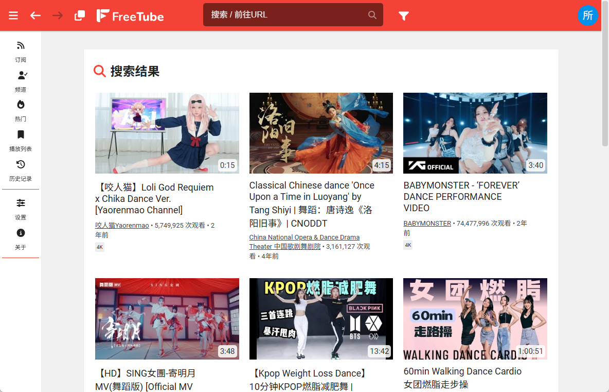Open 女团燃脂 60min walking thumbnail
609x392 pixels.
pos(475,319)
